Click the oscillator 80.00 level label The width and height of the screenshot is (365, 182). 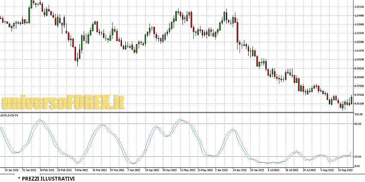[358, 124]
